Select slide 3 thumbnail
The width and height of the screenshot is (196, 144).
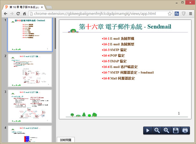[30, 106]
